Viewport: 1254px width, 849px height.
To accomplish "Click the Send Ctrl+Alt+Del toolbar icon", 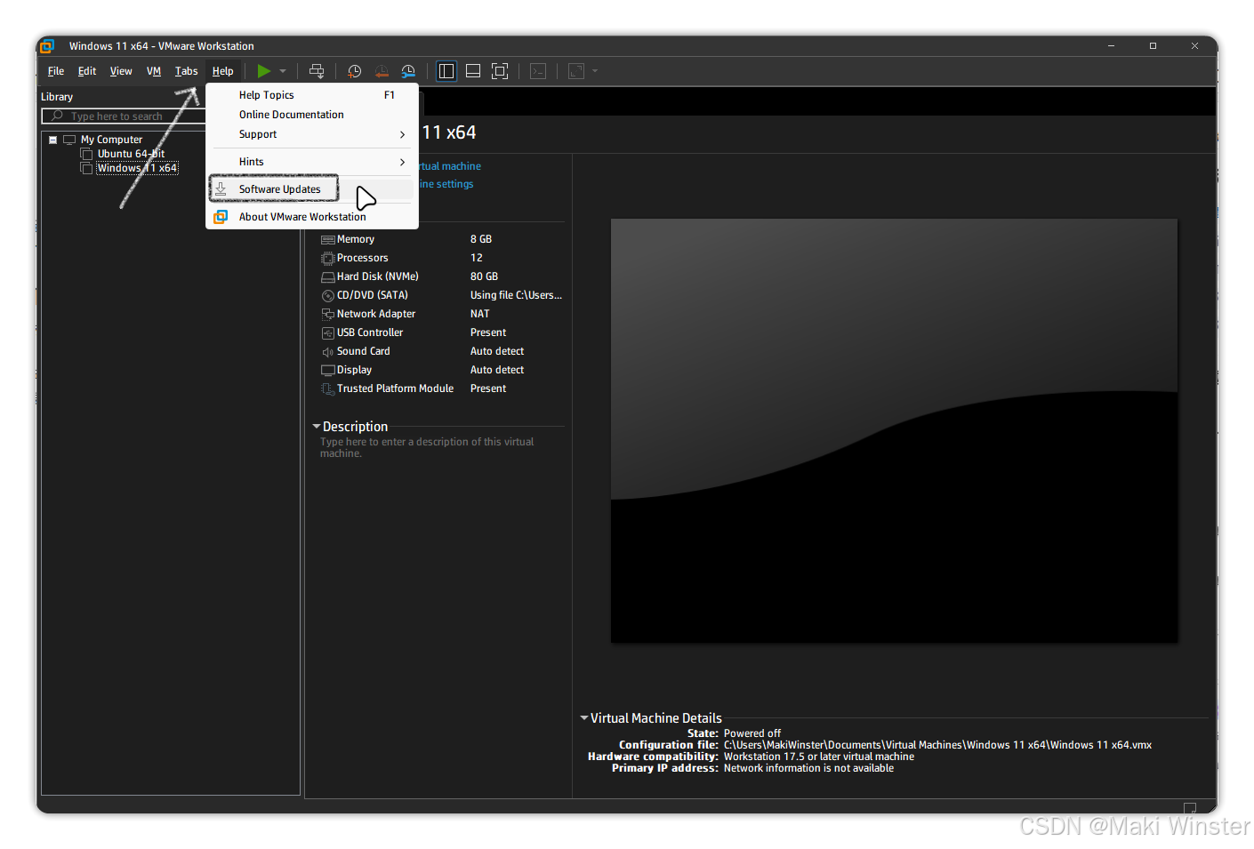I will point(317,71).
